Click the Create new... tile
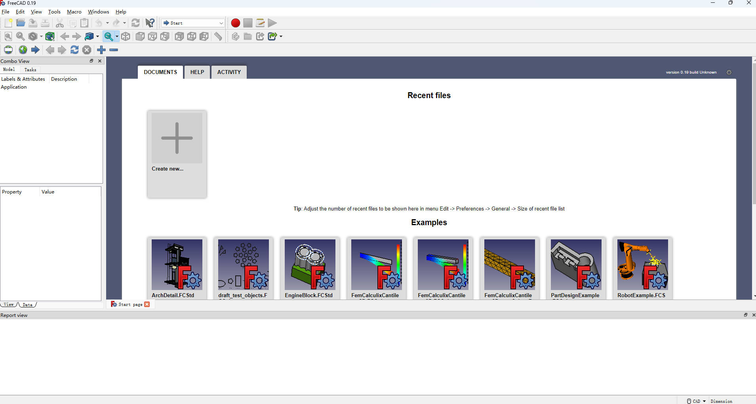 [x=177, y=154]
